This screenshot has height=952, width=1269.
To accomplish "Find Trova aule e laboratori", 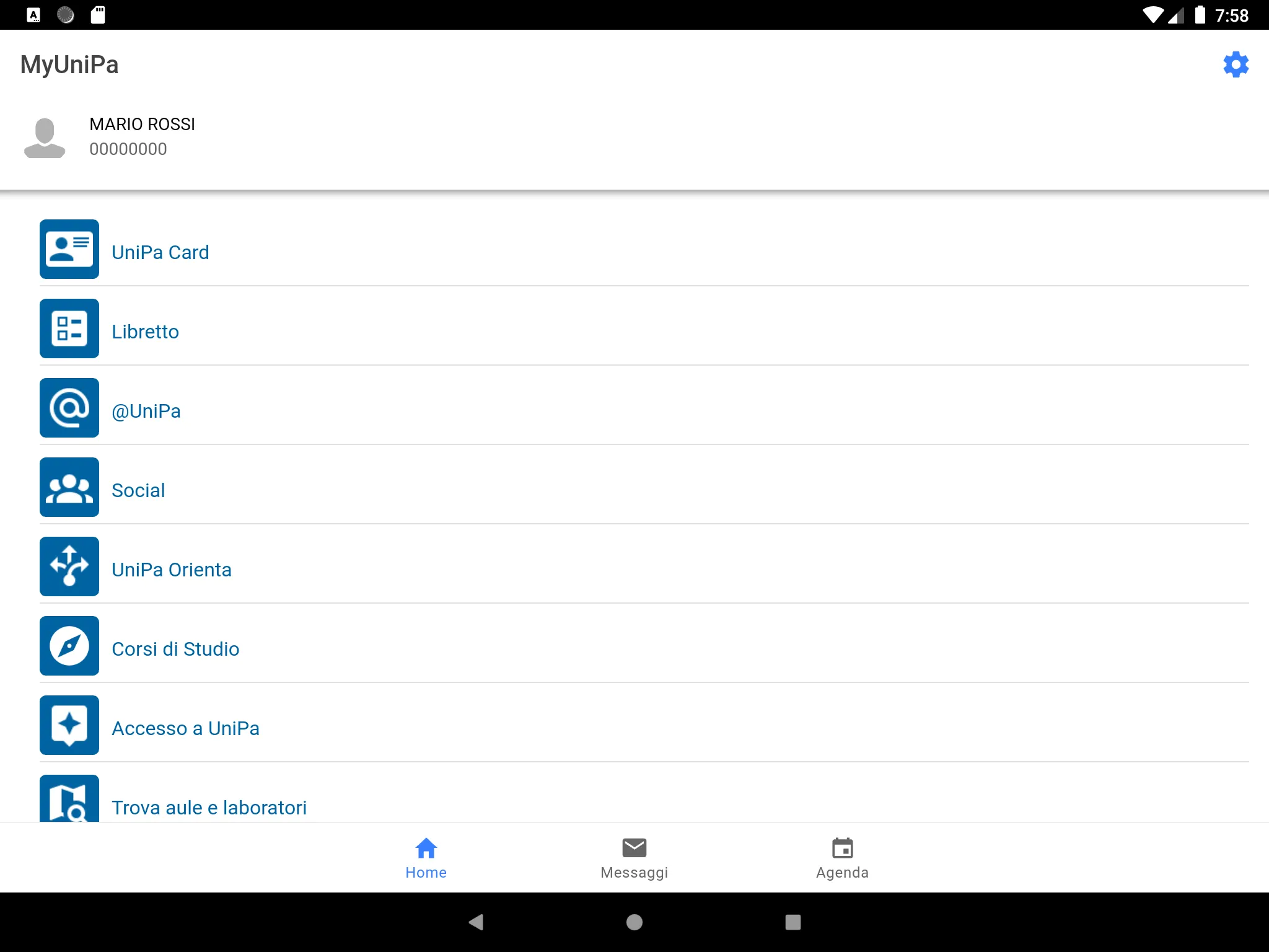I will click(209, 806).
